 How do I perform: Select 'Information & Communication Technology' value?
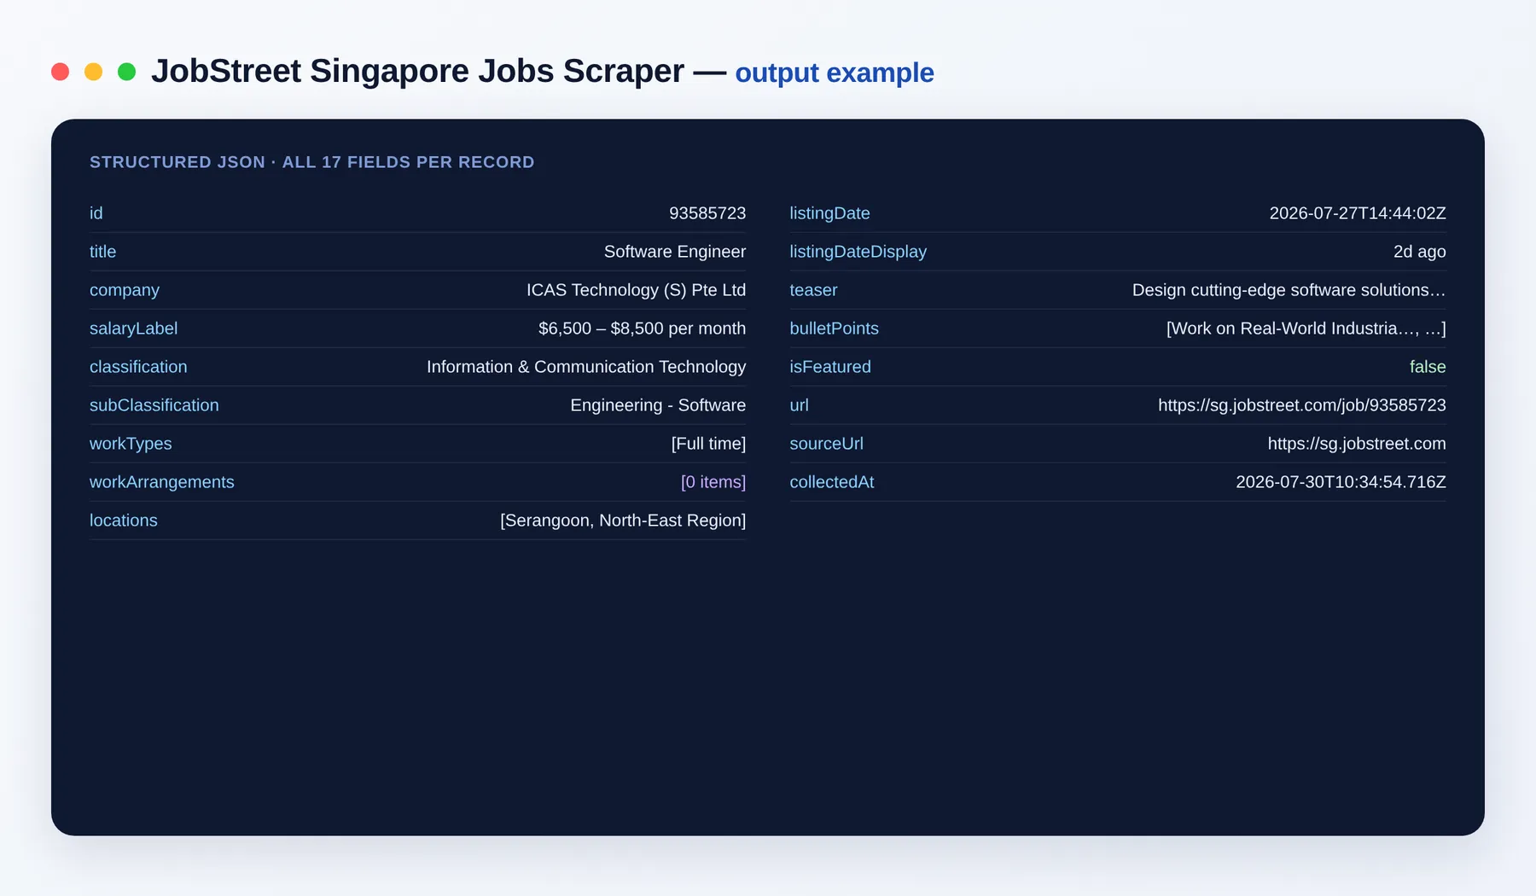pos(586,367)
